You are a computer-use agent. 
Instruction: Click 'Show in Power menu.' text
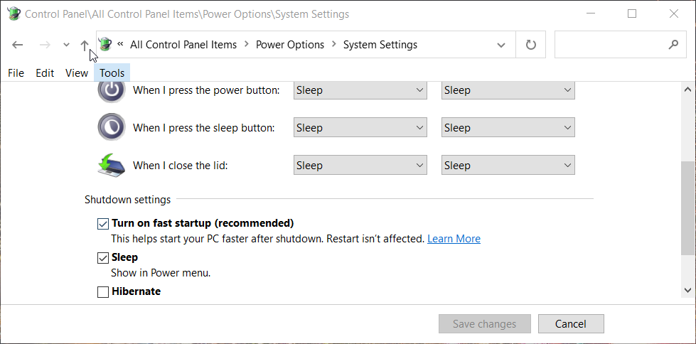(161, 273)
